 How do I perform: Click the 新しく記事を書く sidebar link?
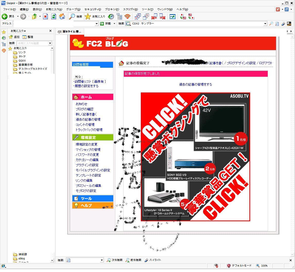(86, 114)
